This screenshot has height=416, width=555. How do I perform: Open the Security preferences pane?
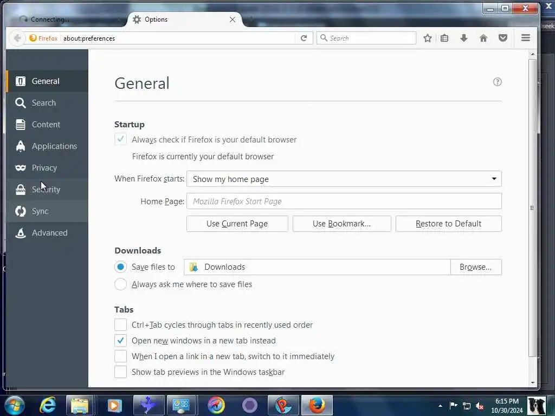pos(47,189)
